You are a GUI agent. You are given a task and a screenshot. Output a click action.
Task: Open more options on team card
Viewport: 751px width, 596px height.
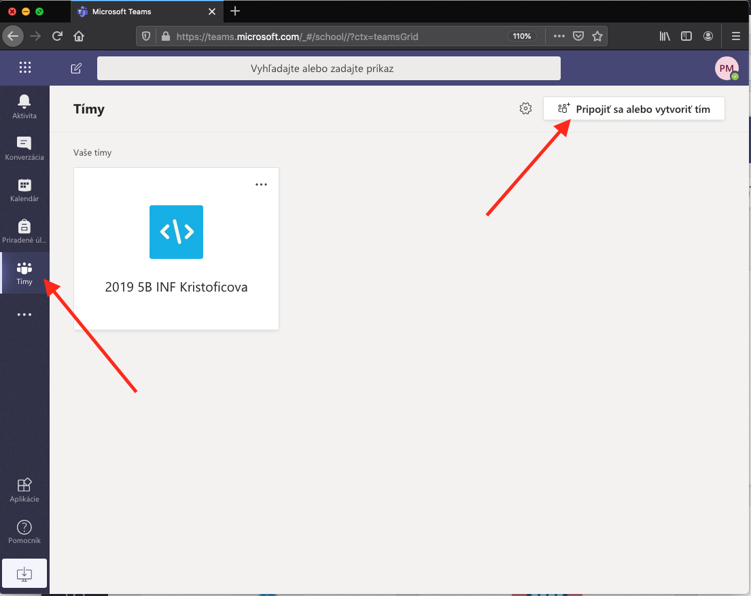pyautogui.click(x=261, y=184)
